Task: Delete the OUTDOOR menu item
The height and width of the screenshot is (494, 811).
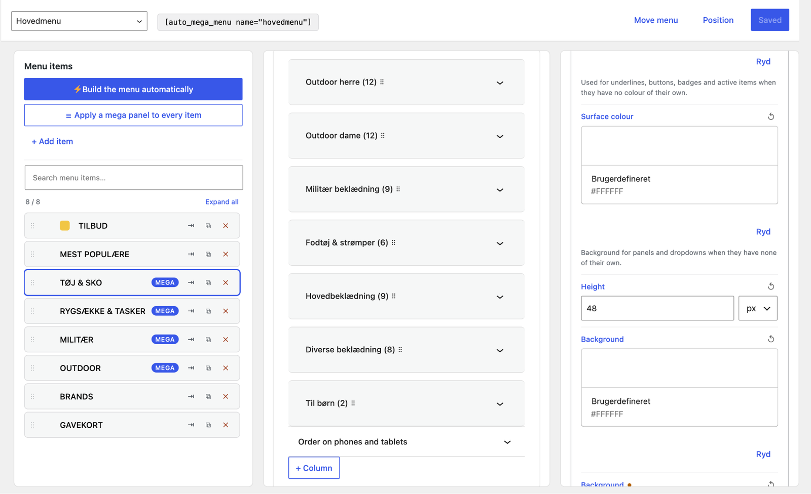Action: 226,368
